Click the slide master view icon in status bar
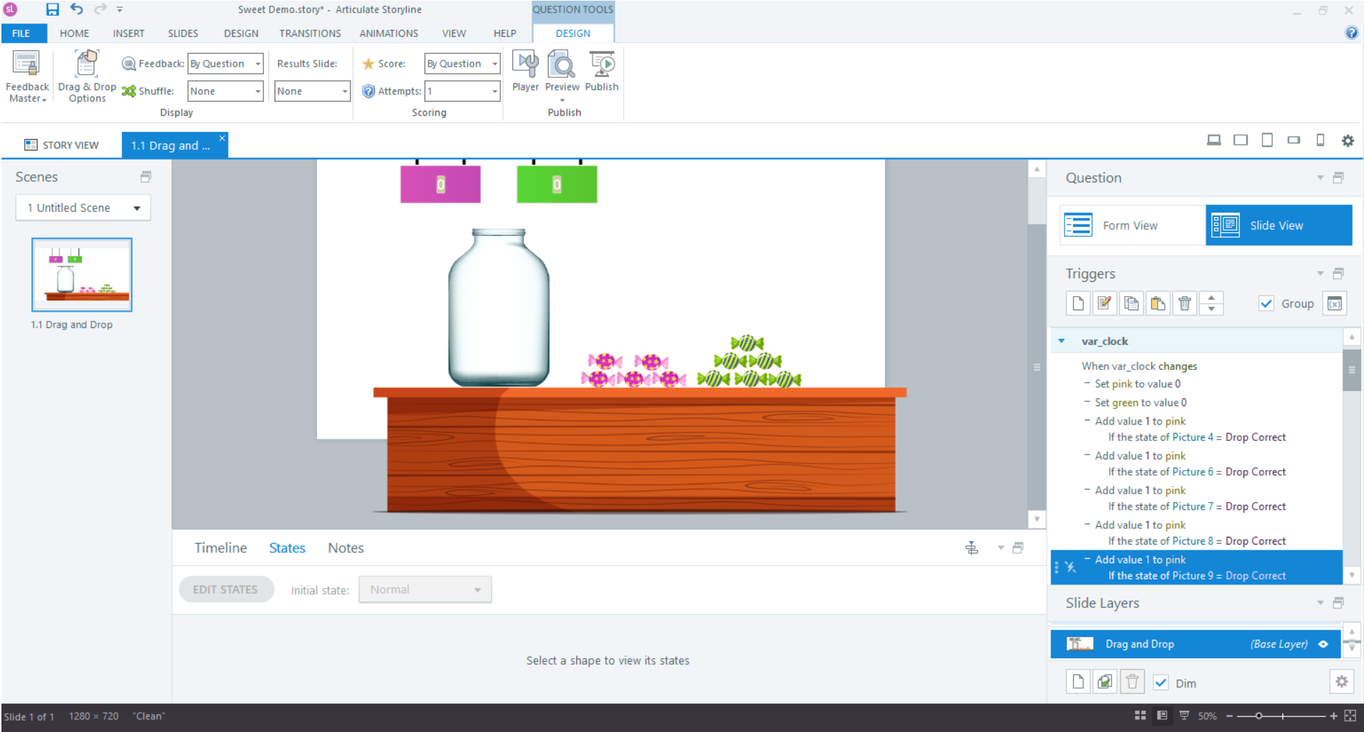Viewport: 1364px width, 732px height. (x=1162, y=716)
